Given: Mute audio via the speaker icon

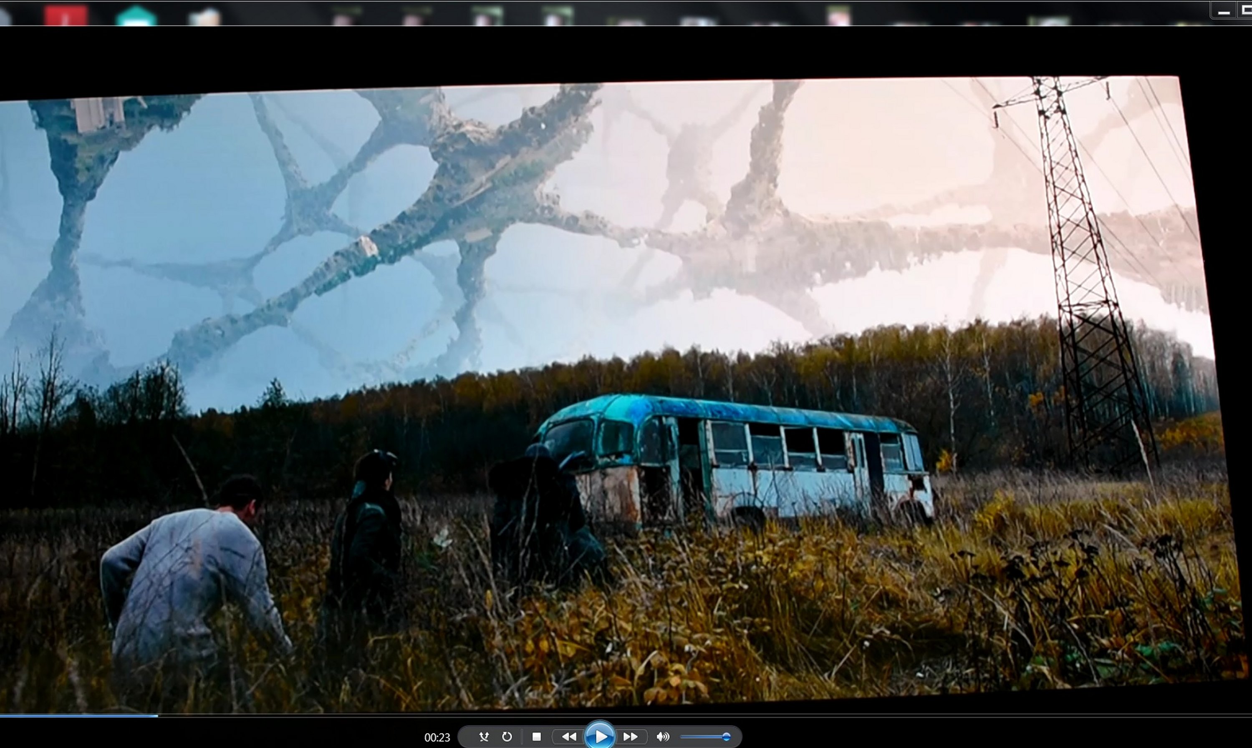Looking at the screenshot, I should pyautogui.click(x=663, y=737).
